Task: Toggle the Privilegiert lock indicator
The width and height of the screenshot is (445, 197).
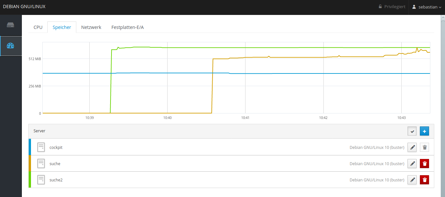Action: 392,7
